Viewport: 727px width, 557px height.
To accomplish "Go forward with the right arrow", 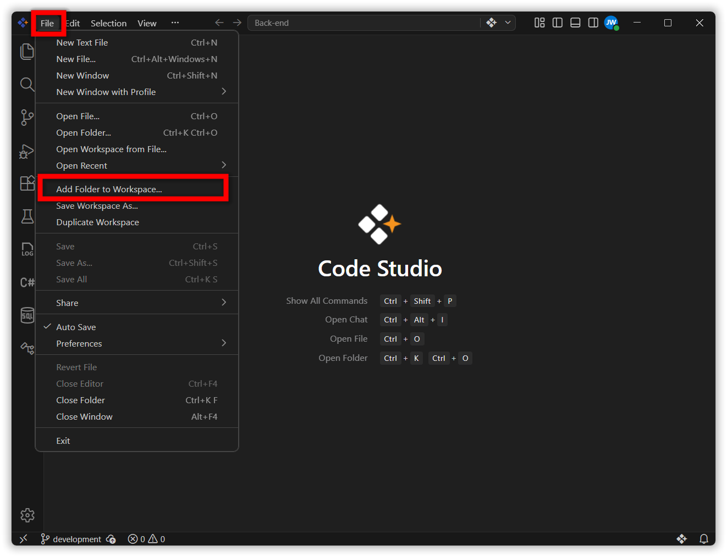I will coord(237,23).
